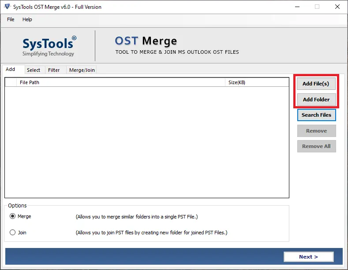Close the OST Merge window
Screen dimensions: 348x270
(x=337, y=7)
